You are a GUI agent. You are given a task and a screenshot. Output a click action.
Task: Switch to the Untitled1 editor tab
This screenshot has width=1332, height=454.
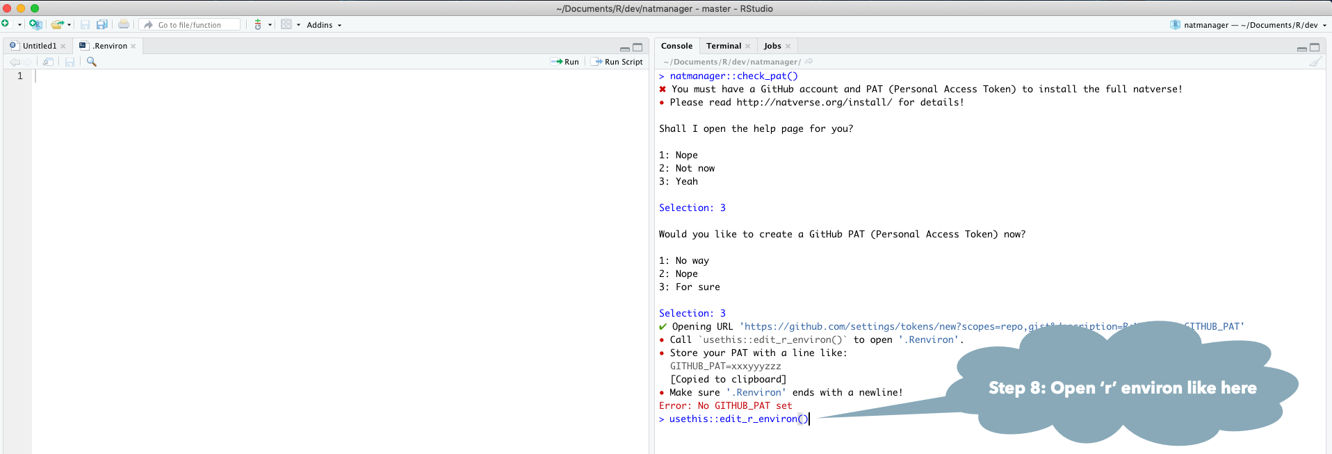click(39, 46)
